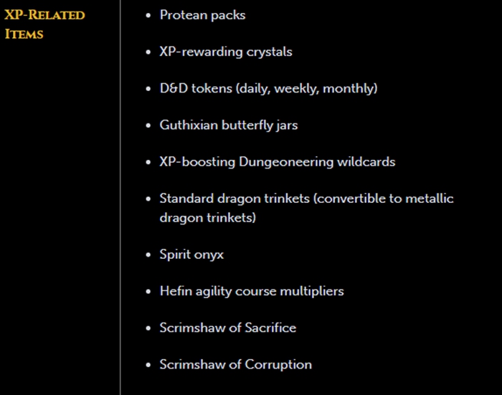Image resolution: width=502 pixels, height=395 pixels.
Task: Click Hefin agility course multipliers text
Action: 252,291
